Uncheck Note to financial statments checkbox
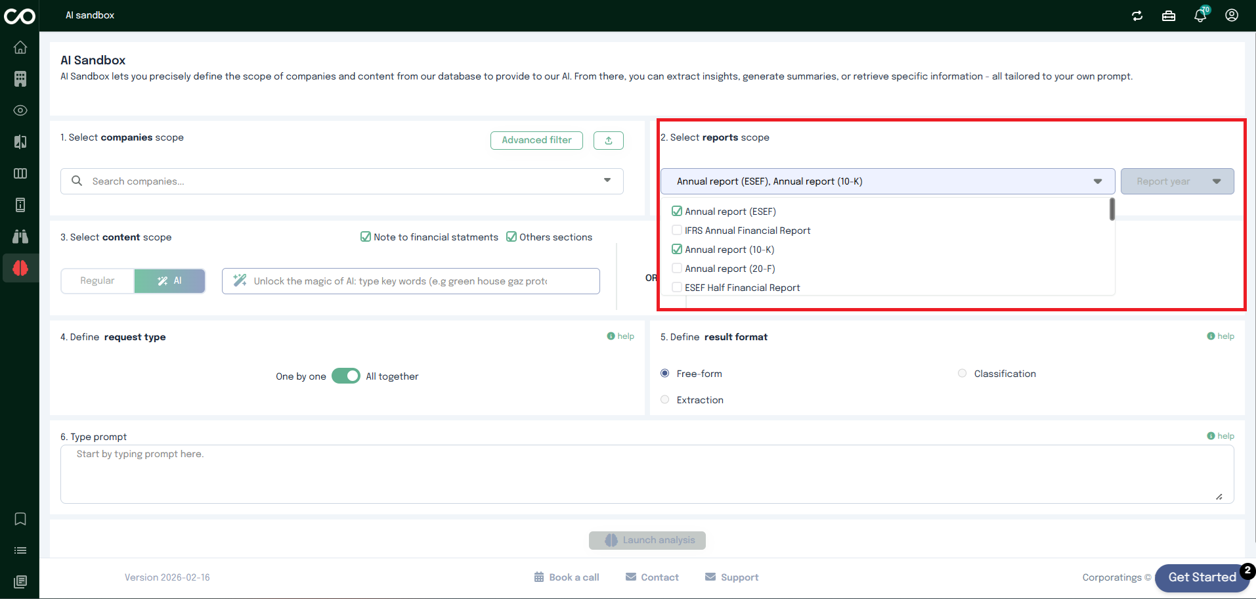The width and height of the screenshot is (1256, 599). click(x=366, y=237)
